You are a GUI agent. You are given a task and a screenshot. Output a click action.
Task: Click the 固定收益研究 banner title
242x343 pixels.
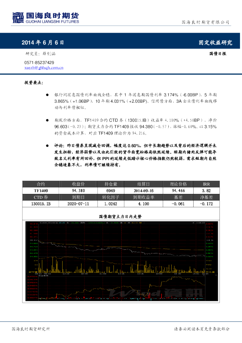[x=215, y=42]
